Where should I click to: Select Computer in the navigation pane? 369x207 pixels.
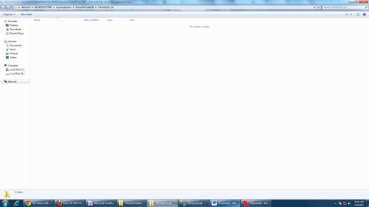pyautogui.click(x=13, y=66)
